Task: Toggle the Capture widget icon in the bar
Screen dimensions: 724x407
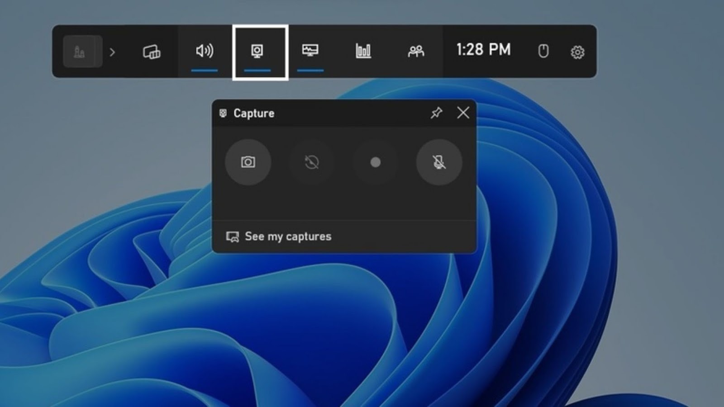Action: pyautogui.click(x=257, y=51)
